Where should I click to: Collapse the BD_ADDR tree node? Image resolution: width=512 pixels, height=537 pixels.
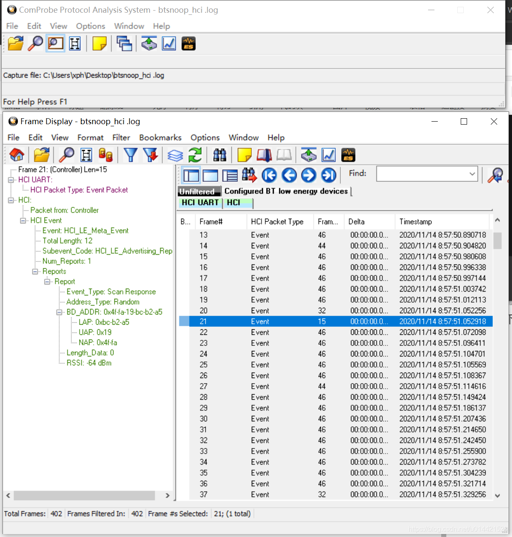tap(59, 312)
